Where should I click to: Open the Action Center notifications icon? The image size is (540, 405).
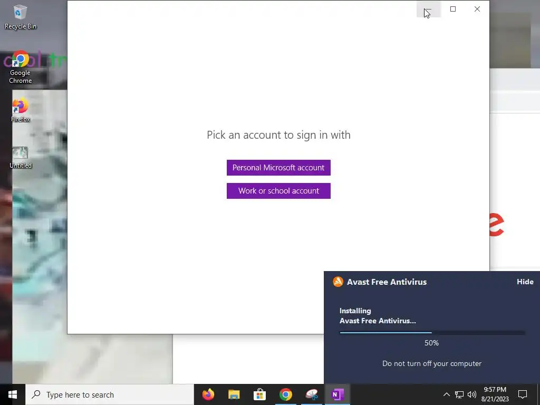(523, 394)
